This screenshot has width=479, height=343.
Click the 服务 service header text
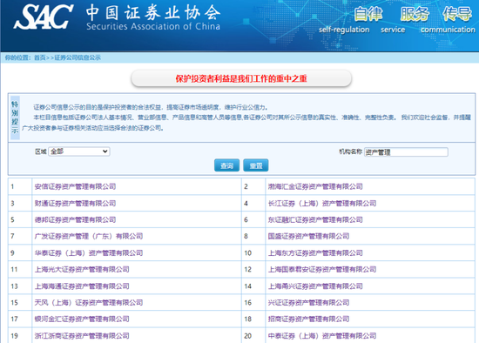(x=415, y=14)
